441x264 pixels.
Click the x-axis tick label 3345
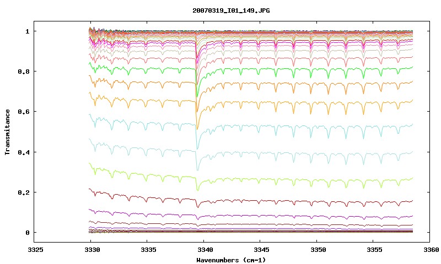[x=261, y=250]
